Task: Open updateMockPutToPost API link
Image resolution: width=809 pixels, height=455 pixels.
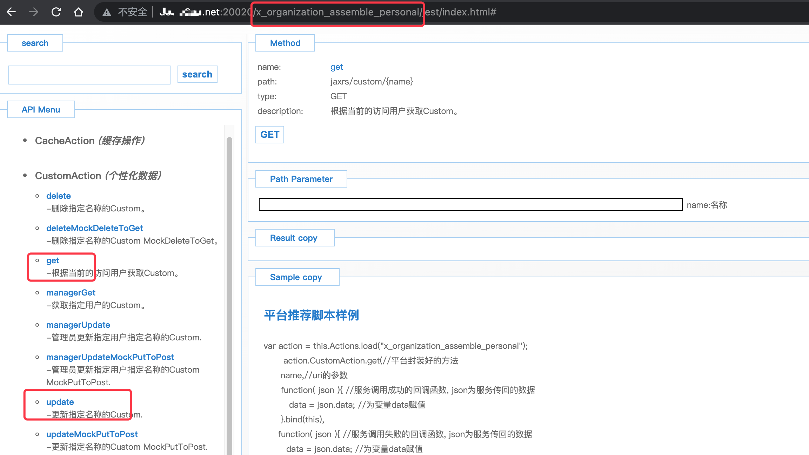Action: [92, 434]
